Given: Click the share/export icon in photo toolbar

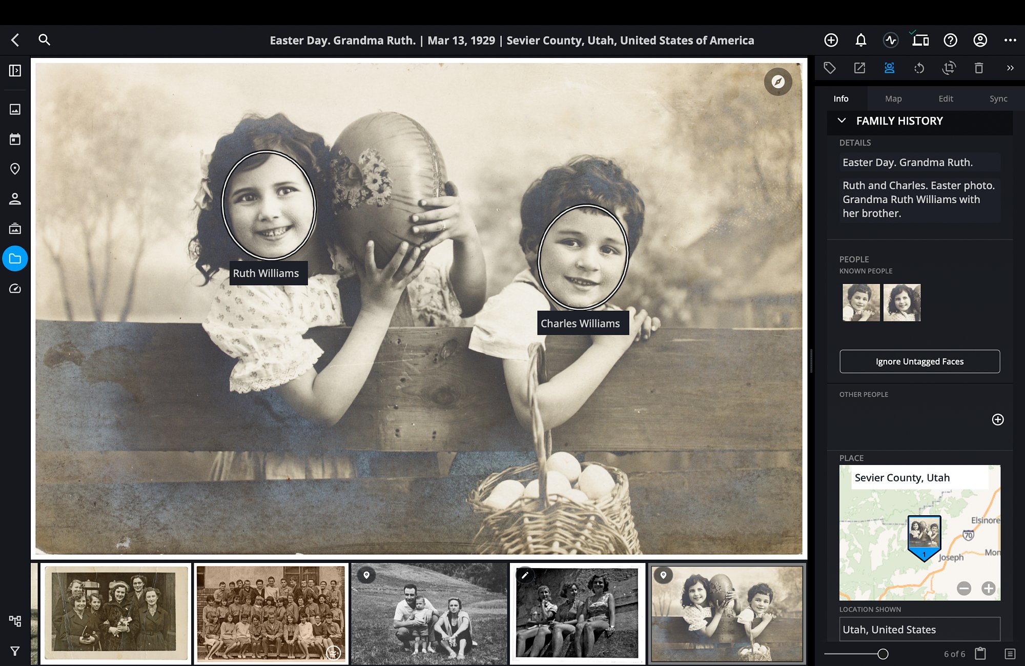Looking at the screenshot, I should click(859, 68).
